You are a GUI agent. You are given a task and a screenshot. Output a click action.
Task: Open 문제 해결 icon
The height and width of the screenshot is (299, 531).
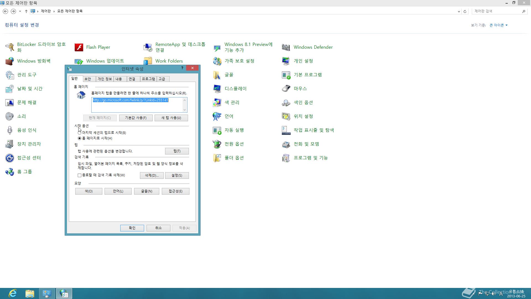[x=9, y=102]
